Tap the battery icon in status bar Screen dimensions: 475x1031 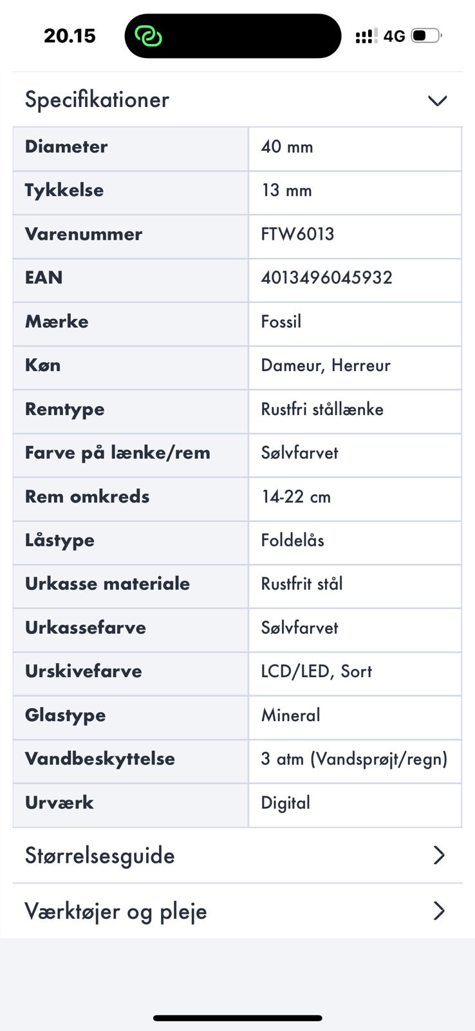click(426, 35)
